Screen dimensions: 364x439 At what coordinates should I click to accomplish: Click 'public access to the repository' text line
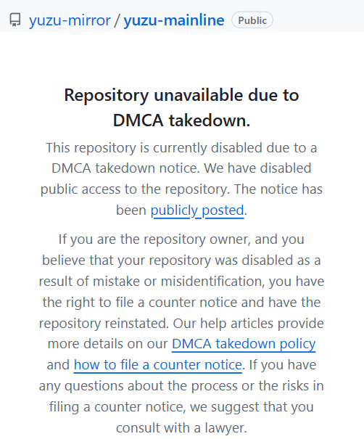pos(181,189)
